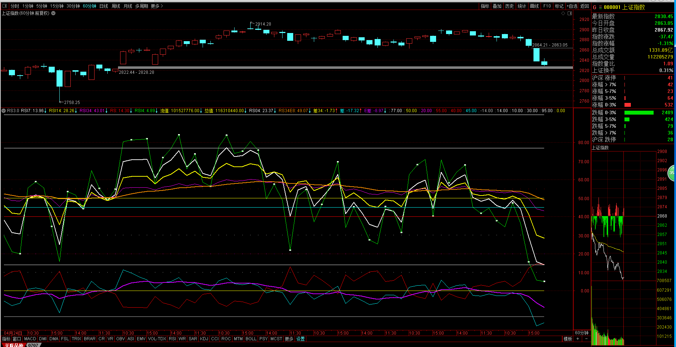Select the 0707 tab
The width and height of the screenshot is (676, 347).
coord(33,345)
